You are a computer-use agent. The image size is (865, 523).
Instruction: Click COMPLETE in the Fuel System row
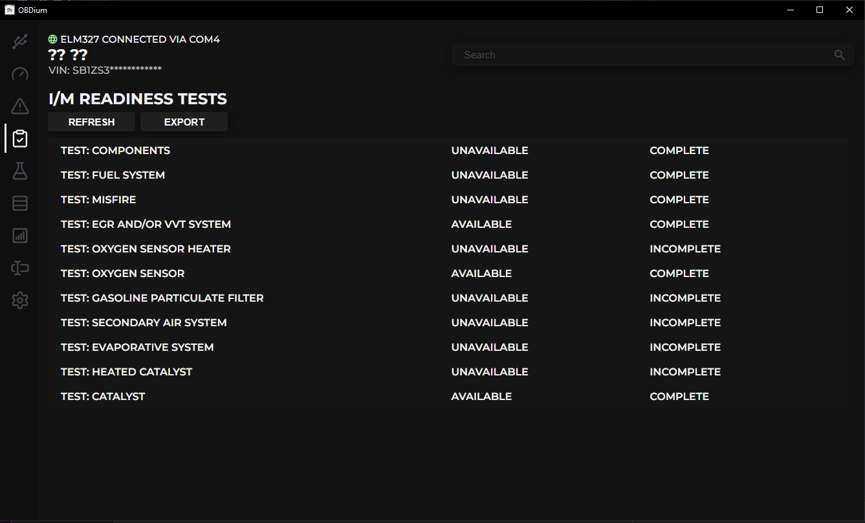(679, 175)
